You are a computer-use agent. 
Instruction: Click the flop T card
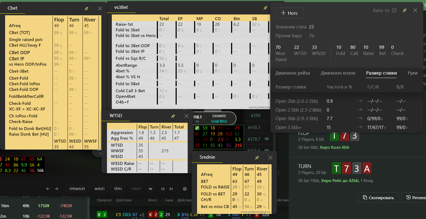334,136
